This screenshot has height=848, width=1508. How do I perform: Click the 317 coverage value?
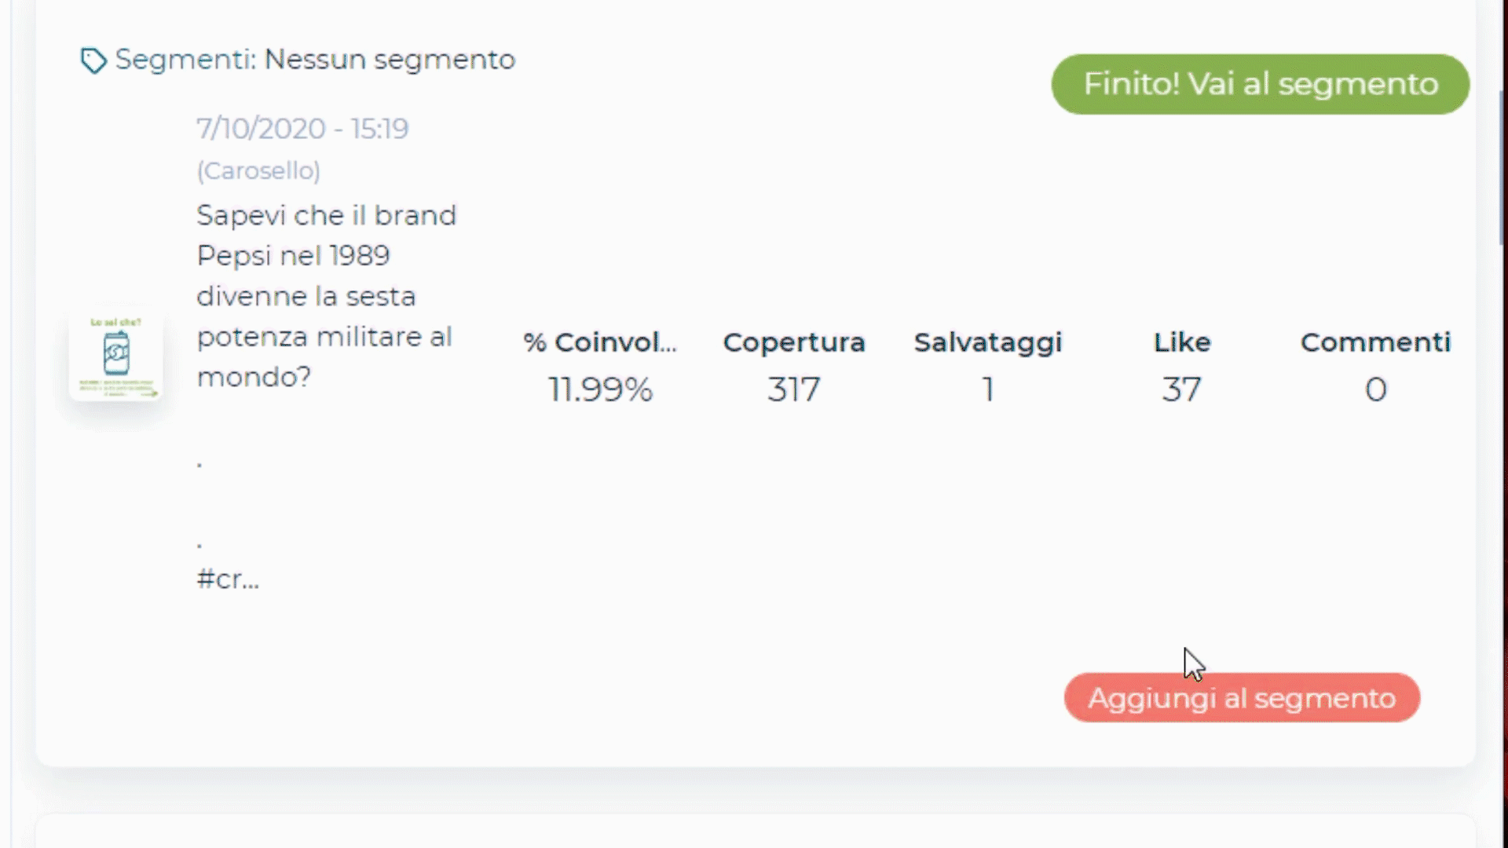point(794,389)
